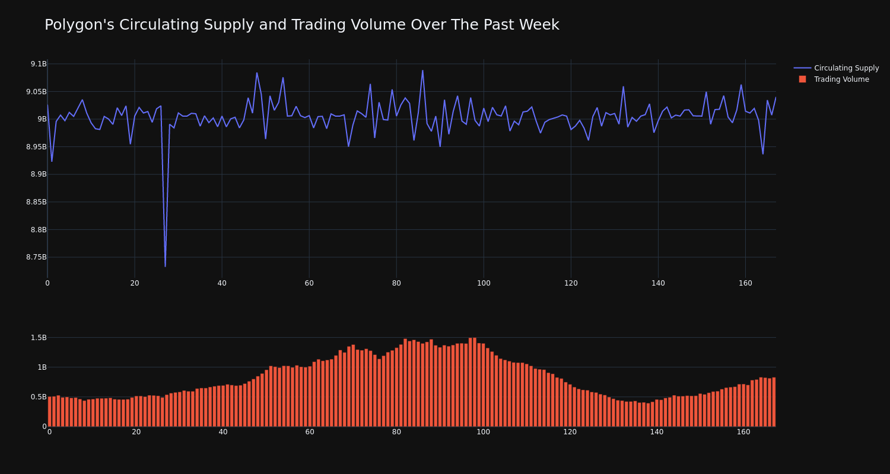Toggle the Circulating Supply legend entry
Screen dimensions: 890x474
pyautogui.click(x=837, y=68)
